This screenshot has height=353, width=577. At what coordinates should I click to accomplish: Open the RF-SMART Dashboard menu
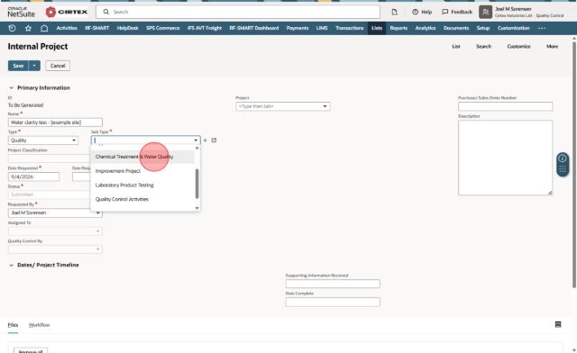254,28
